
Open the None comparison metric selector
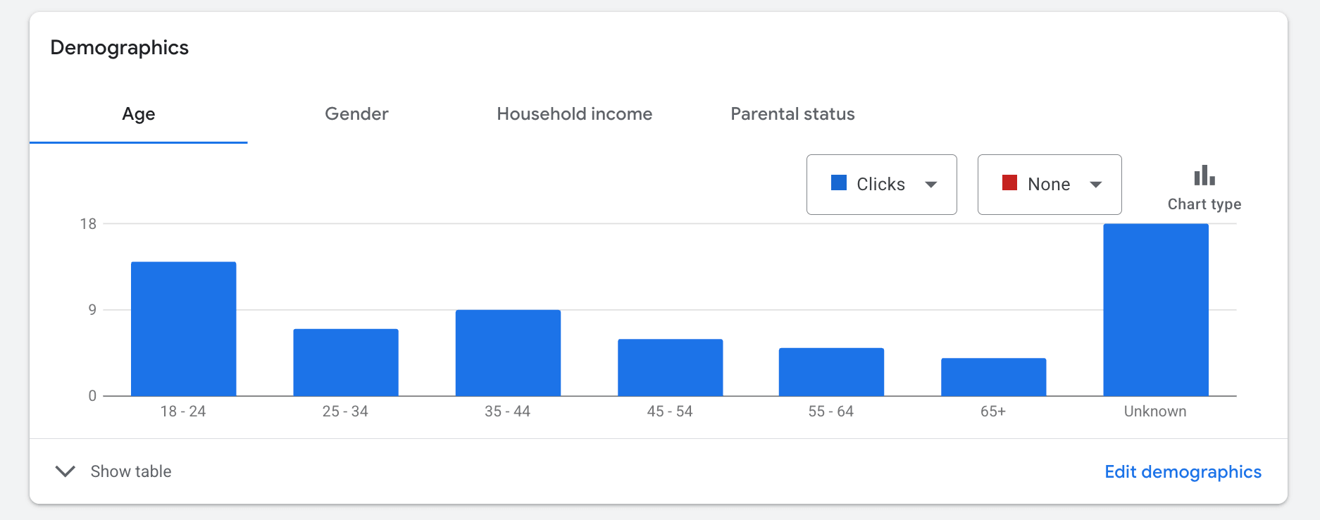1049,184
